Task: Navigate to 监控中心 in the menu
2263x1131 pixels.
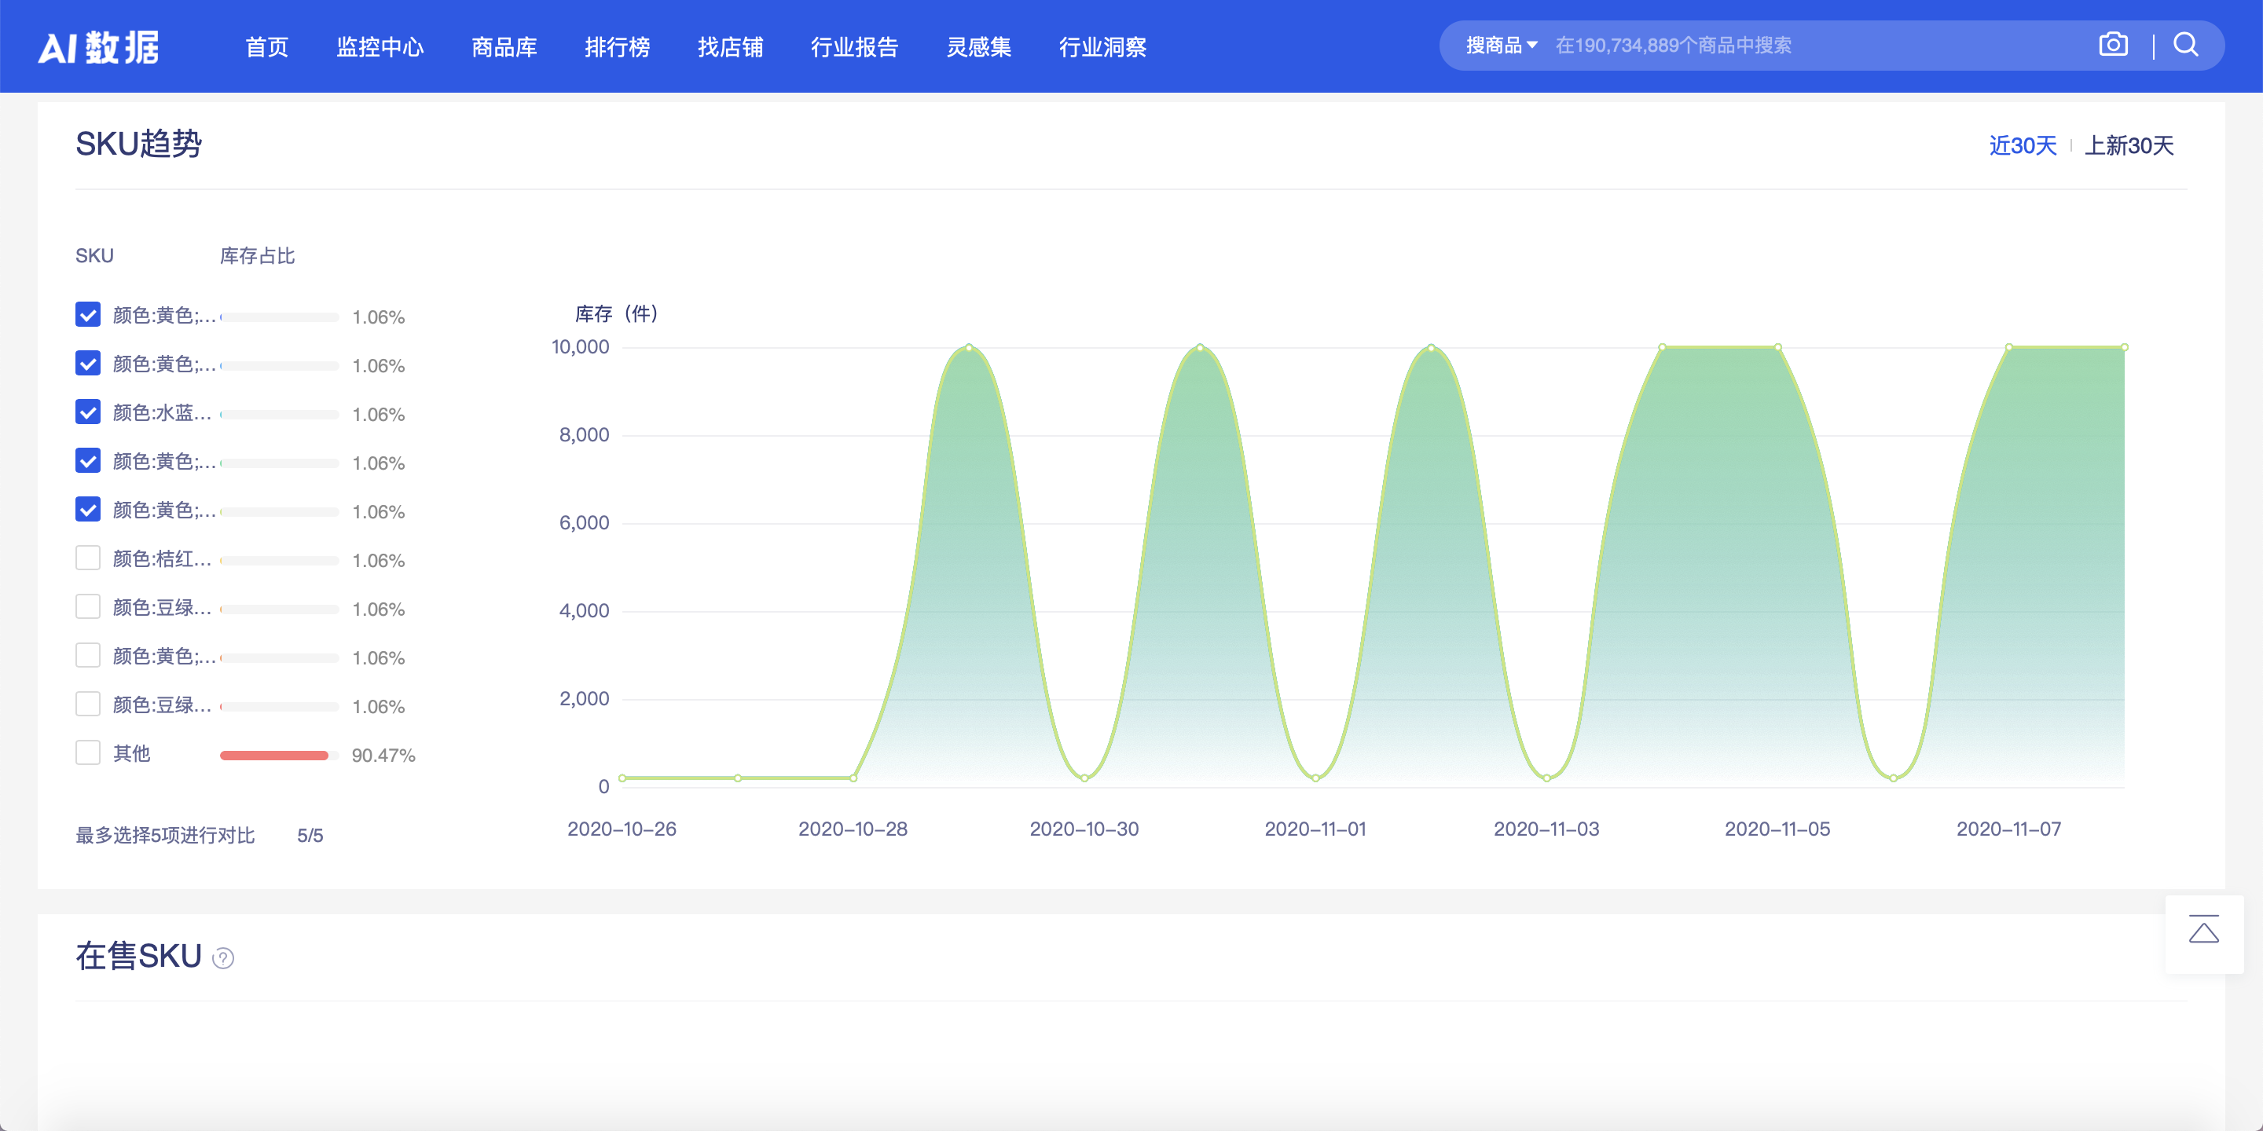Action: tap(380, 47)
